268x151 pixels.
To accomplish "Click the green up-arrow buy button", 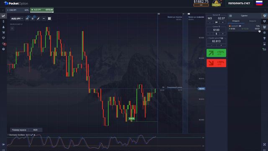I will [216, 53].
